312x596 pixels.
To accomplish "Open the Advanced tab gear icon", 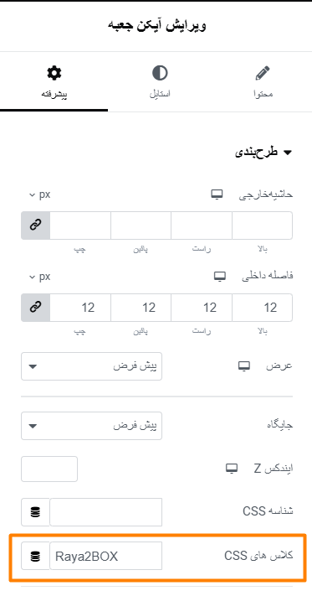I will point(54,73).
